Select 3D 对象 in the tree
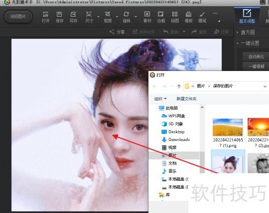Screen dimensions: 269x213 click(172, 124)
